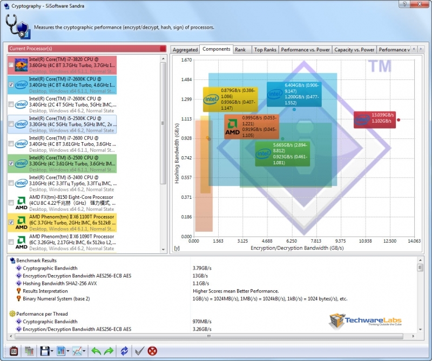432x361 pixels.
Task: Click the AMD logo of Phenom II X6 1090T
Action: [21, 243]
